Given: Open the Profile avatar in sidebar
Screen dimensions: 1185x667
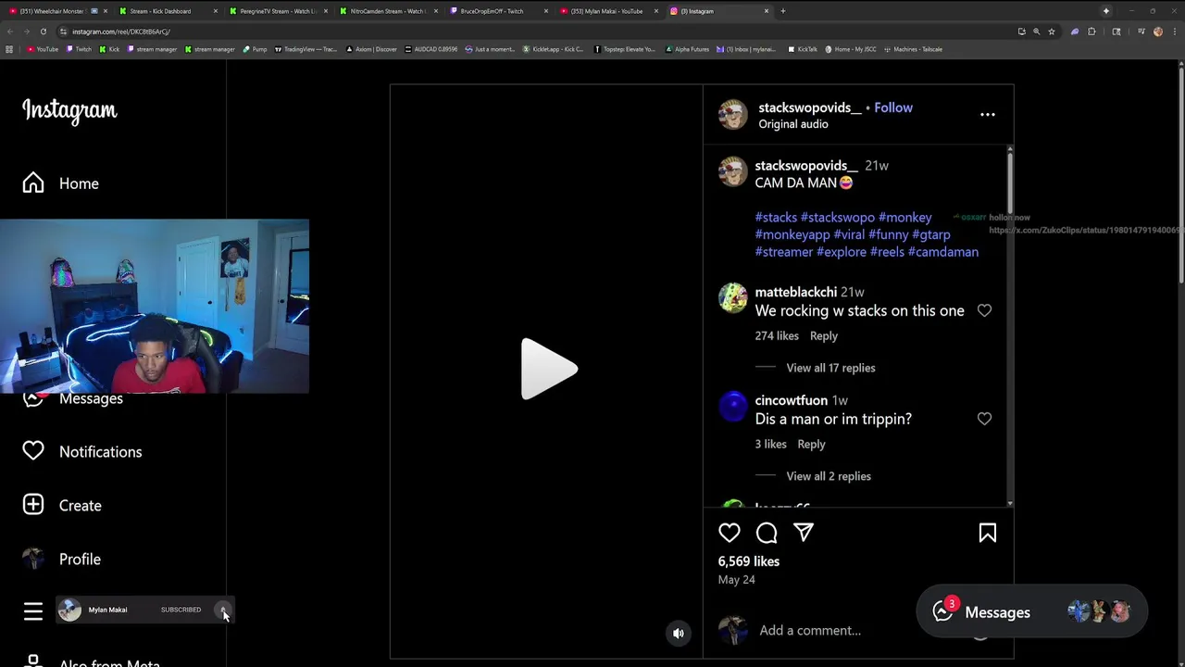Looking at the screenshot, I should pos(33,559).
